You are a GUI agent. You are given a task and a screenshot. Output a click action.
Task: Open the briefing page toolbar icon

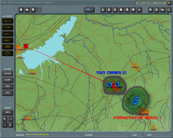[109, 10]
